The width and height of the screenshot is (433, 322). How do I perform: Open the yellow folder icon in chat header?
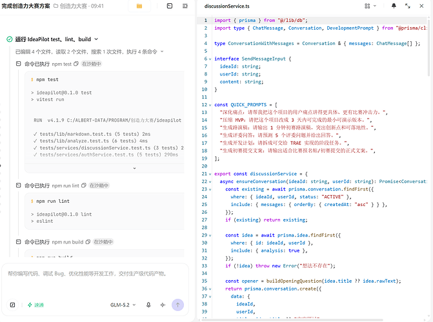click(x=139, y=6)
